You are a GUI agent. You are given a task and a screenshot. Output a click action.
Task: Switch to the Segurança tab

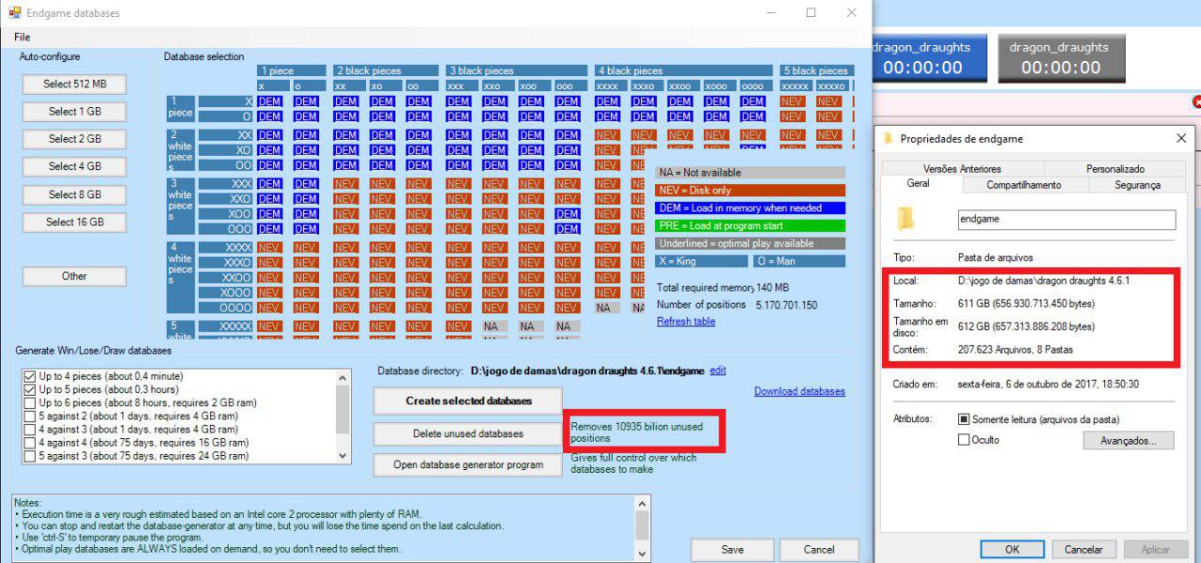[x=1137, y=185]
